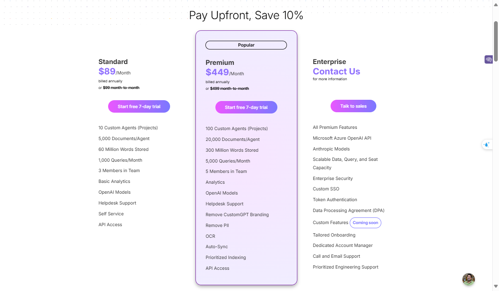Click API Access in the Standard plan
The height and width of the screenshot is (291, 499).
click(x=110, y=224)
